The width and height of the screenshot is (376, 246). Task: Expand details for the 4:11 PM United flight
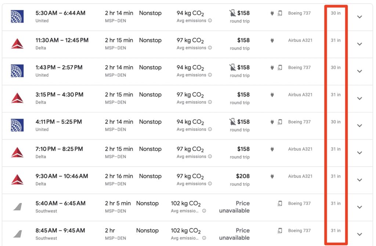click(x=359, y=126)
